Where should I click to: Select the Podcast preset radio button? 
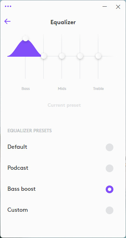(x=110, y=168)
